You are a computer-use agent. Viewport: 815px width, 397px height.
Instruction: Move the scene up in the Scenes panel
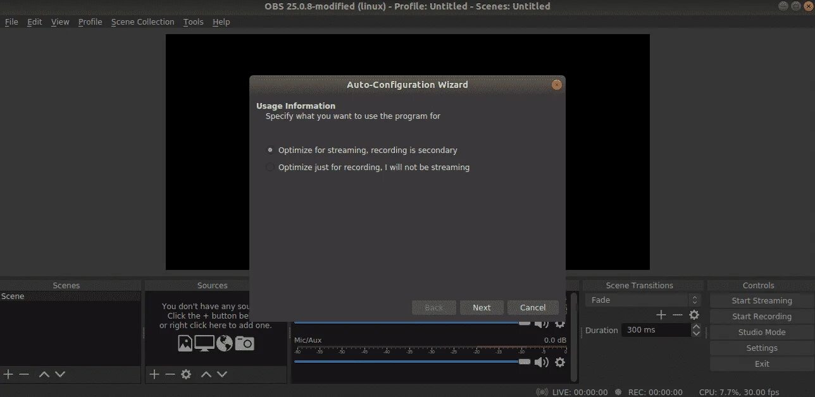44,374
